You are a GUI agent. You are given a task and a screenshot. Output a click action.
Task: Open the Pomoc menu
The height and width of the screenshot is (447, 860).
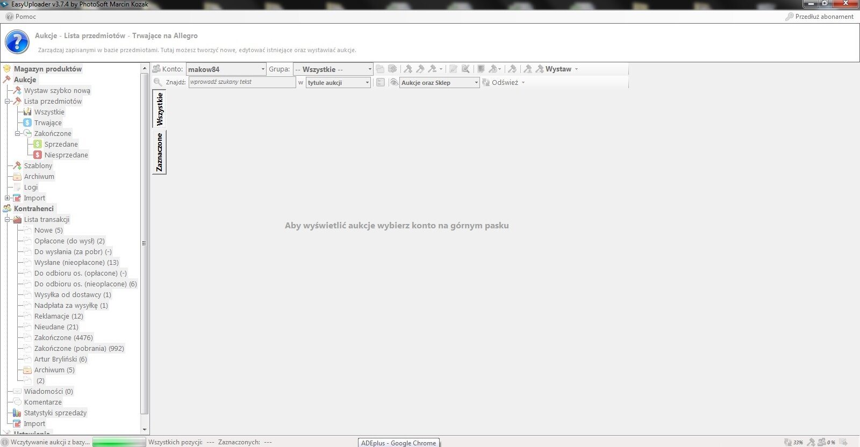click(21, 17)
